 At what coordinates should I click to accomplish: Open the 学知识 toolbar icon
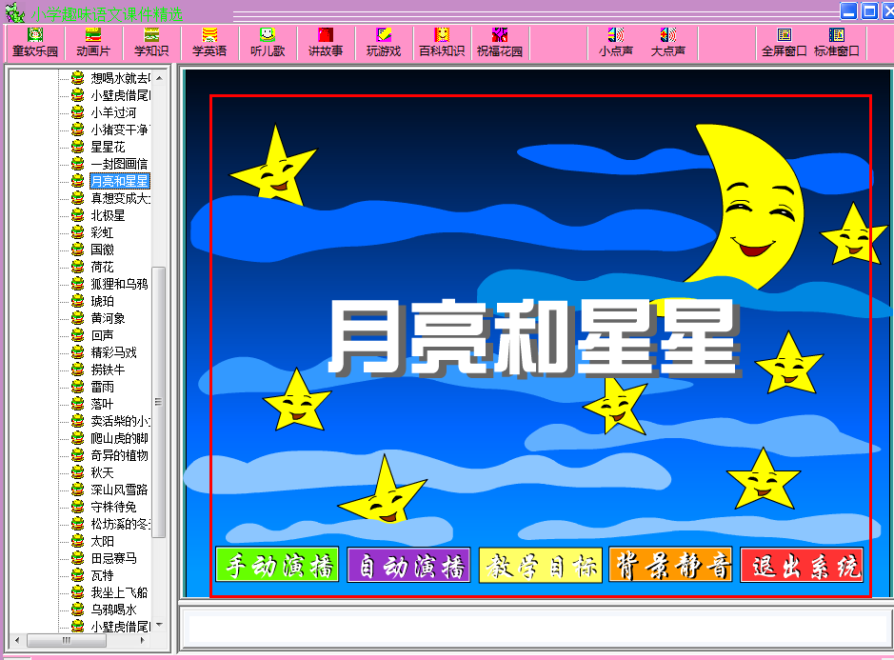(x=151, y=42)
